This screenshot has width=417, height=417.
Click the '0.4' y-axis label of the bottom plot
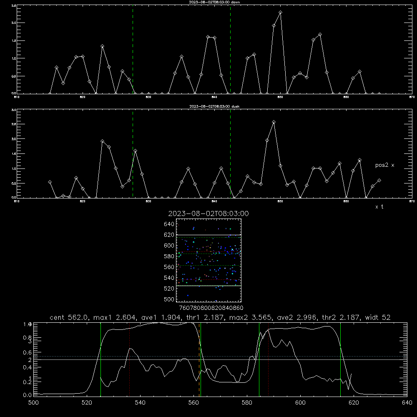point(28,367)
